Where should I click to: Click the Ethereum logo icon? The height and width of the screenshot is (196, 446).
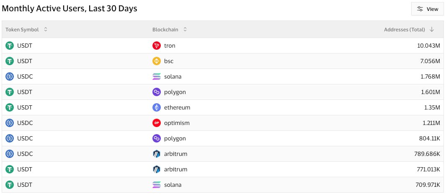pos(157,107)
